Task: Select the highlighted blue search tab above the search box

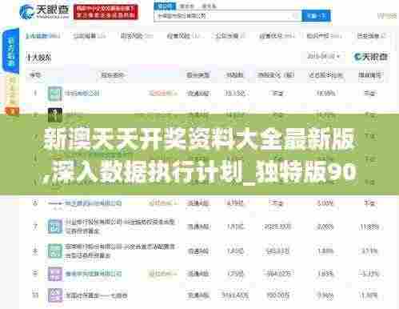Action: click(165, 6)
